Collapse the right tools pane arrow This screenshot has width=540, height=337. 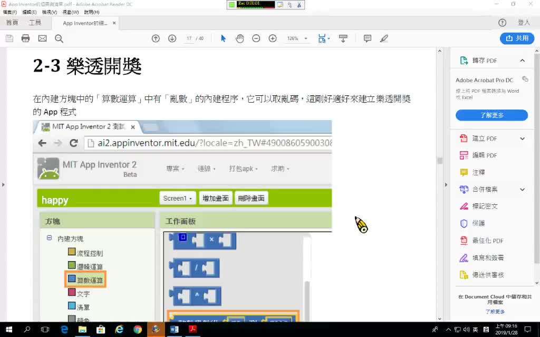[446, 185]
